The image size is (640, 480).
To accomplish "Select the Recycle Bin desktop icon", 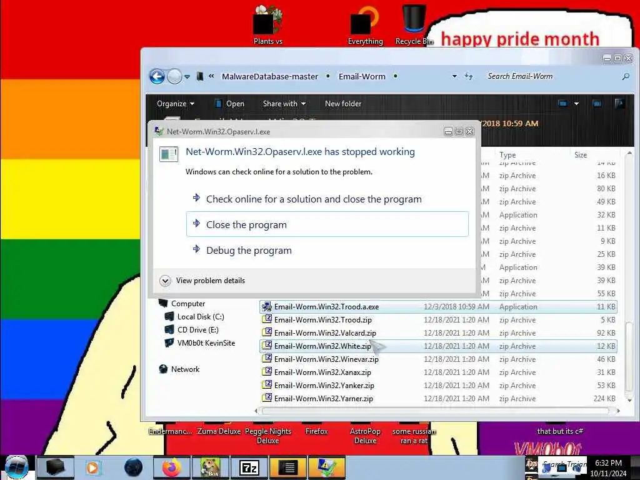I will (x=414, y=25).
